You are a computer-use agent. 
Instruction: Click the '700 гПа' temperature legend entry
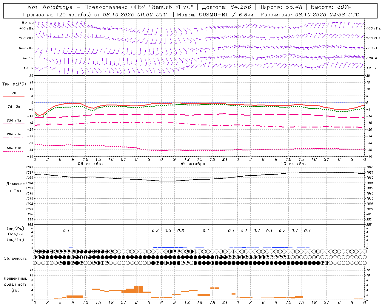tap(14, 134)
